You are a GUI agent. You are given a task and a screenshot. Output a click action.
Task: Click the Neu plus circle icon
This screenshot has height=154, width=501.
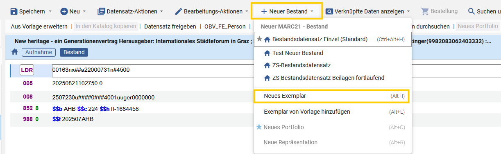coord(64,11)
